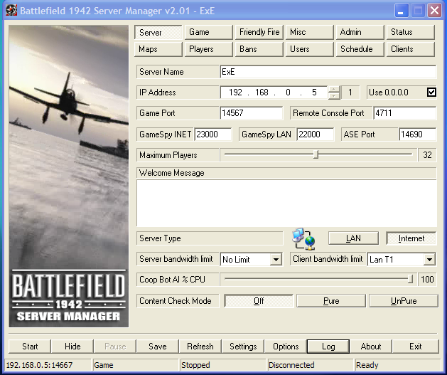447x375 pixels.
Task: Open Server bandwidth limit dropdown
Action: tap(276, 260)
